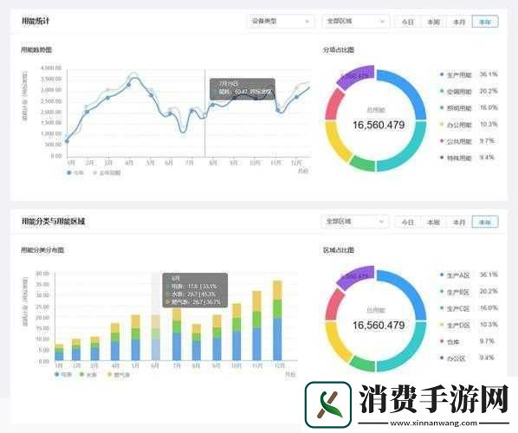Click the 10月 bar in bar chart

(236, 332)
